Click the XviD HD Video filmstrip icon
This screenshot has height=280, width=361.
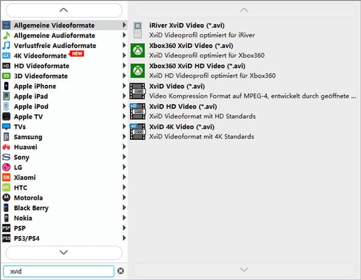138,111
